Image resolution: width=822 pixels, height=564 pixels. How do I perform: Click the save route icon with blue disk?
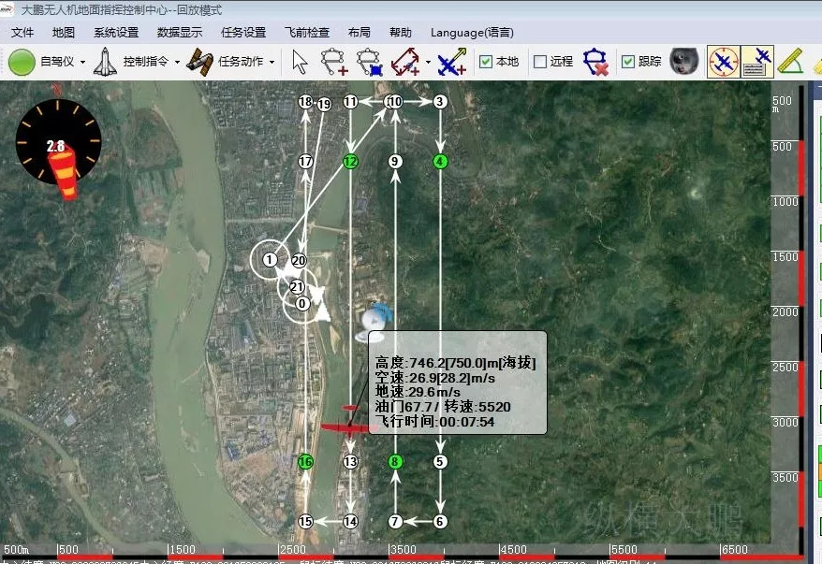tap(371, 62)
